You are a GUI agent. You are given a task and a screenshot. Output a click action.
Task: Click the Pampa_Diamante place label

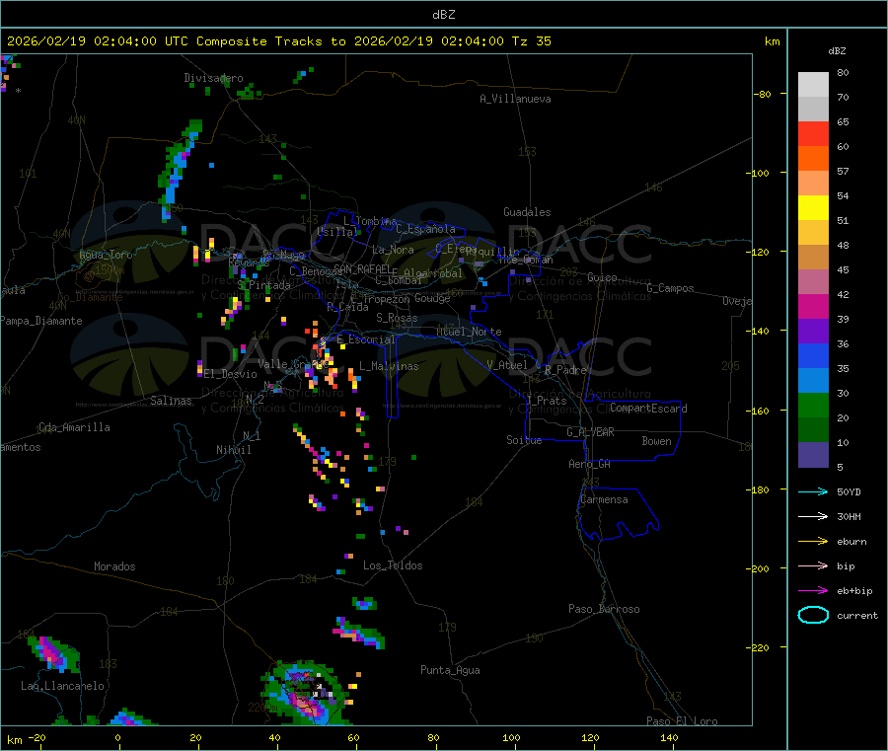(40, 321)
